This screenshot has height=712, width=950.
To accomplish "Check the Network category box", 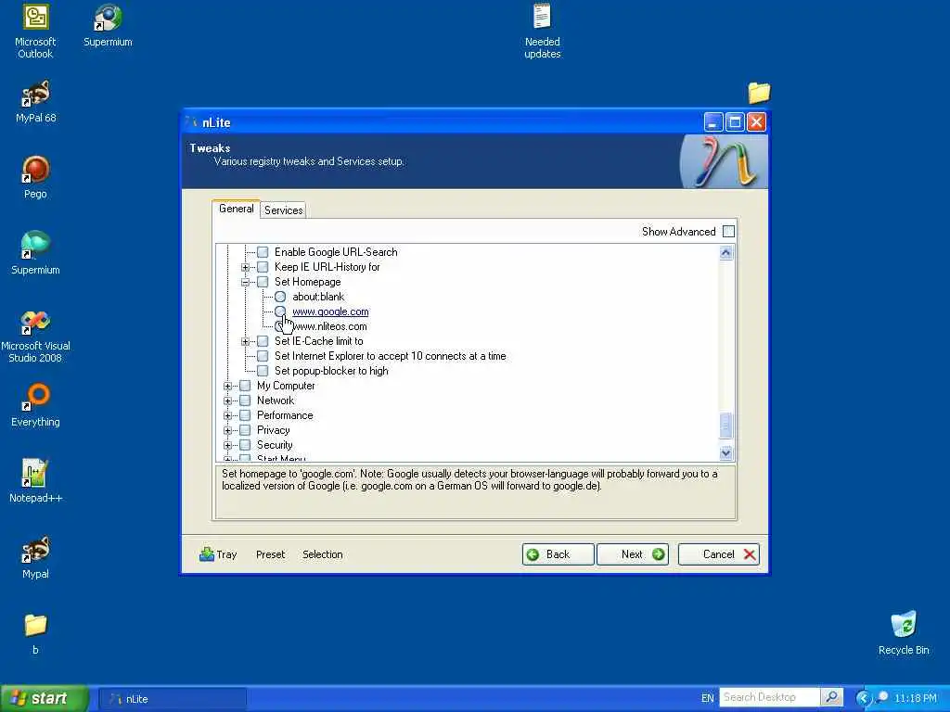I will pyautogui.click(x=245, y=400).
